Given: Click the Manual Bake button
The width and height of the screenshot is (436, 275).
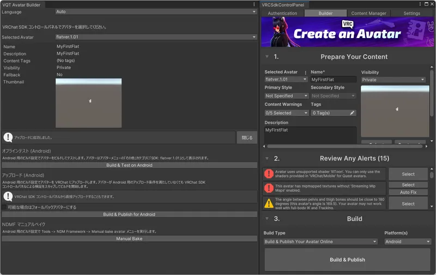Looking at the screenshot, I should click(129, 239).
